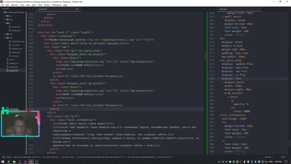
Task: Collapse the sass folder arrow
Action: pyautogui.click(x=5, y=38)
